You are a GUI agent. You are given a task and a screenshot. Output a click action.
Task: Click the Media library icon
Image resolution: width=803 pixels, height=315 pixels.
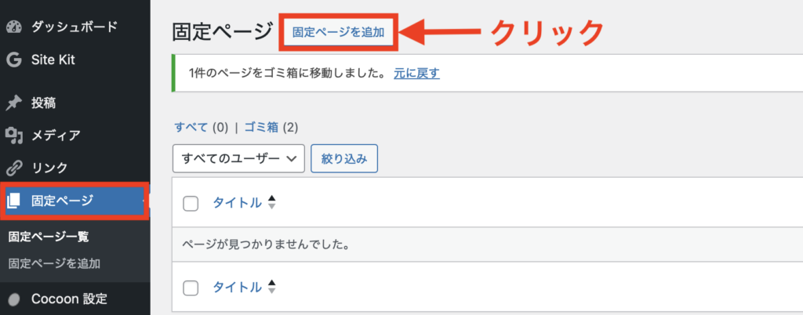[13, 136]
